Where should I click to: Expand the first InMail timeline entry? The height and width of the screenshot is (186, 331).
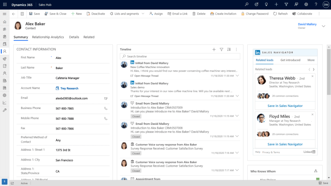(237, 76)
